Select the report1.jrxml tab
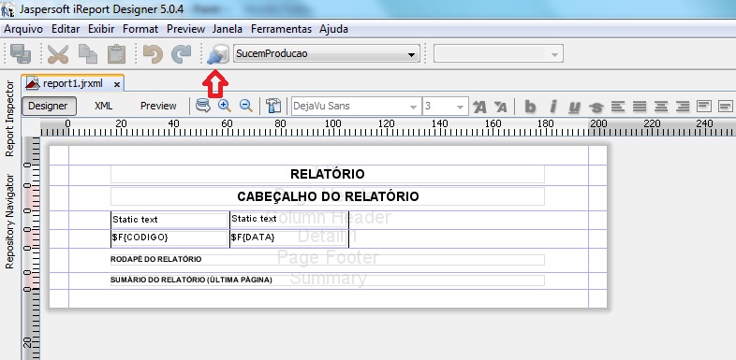The width and height of the screenshot is (736, 360). (73, 83)
